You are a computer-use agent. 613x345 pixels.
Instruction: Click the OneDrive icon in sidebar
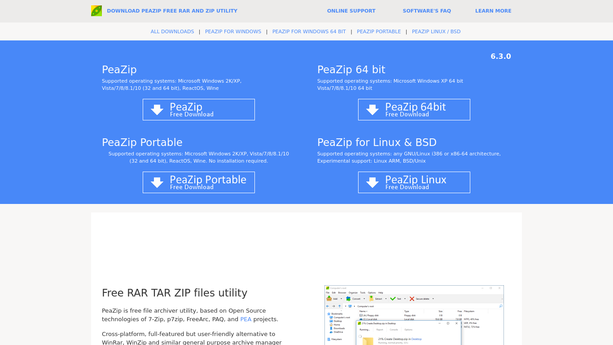[331, 332]
